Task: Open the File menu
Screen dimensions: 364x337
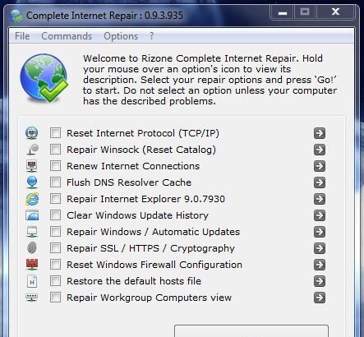Action: pyautogui.click(x=22, y=36)
